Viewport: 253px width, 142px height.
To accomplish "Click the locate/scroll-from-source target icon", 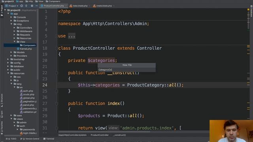I will (x=22, y=6).
